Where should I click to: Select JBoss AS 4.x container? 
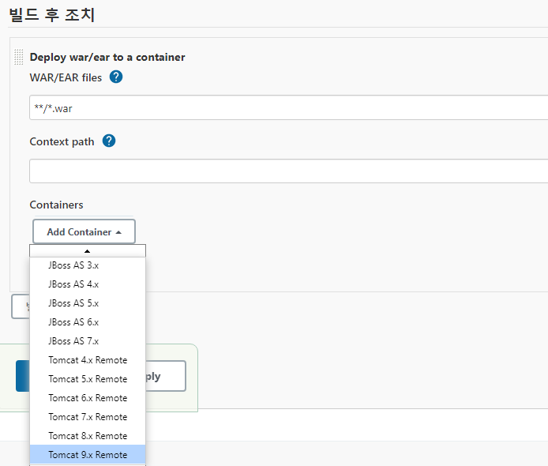click(x=88, y=284)
